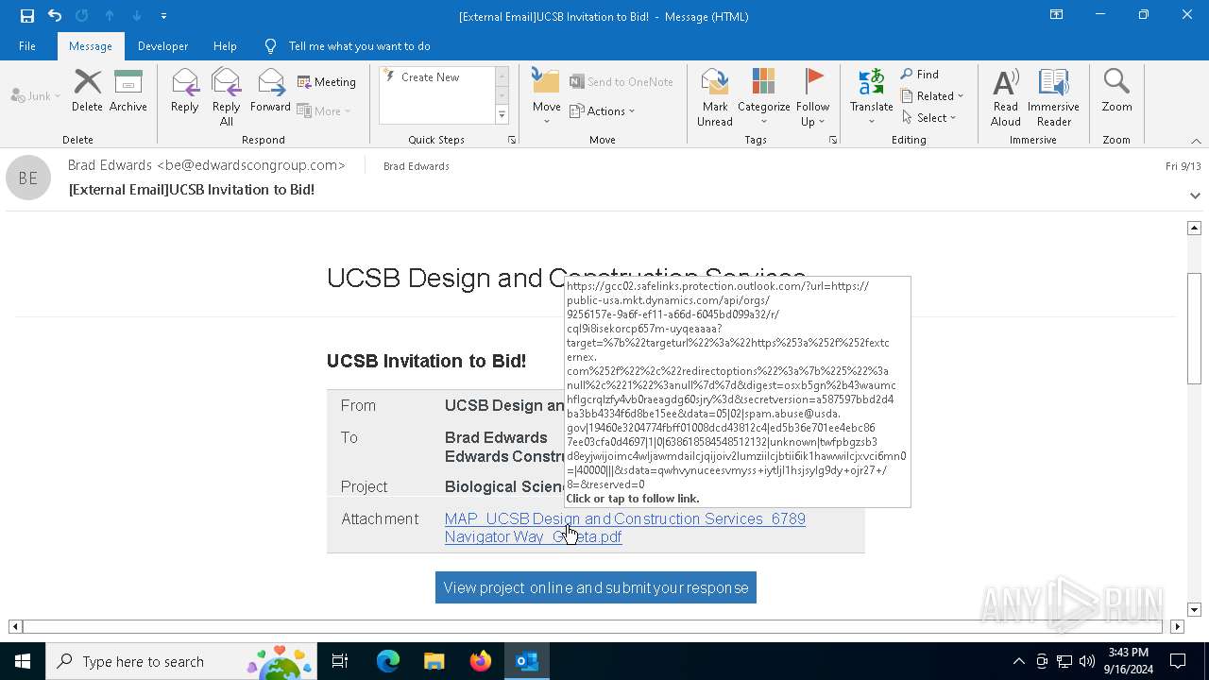The width and height of the screenshot is (1209, 680).
Task: Show hidden system tray icons
Action: pos(1018,661)
